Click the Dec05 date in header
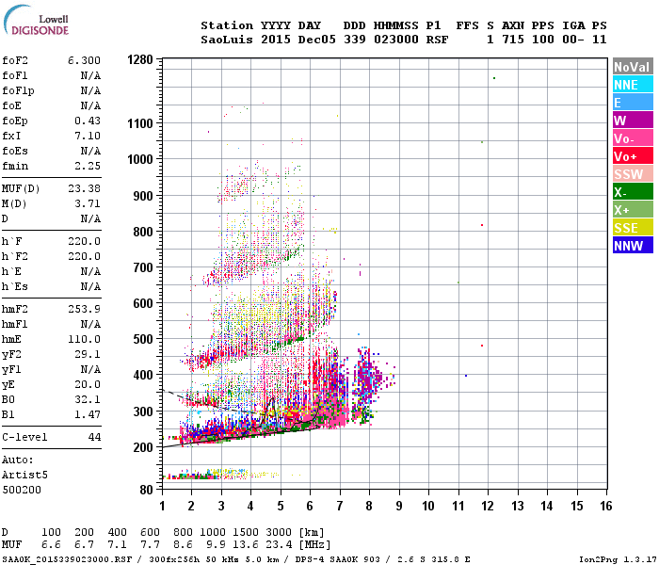The width and height of the screenshot is (659, 565). point(317,40)
